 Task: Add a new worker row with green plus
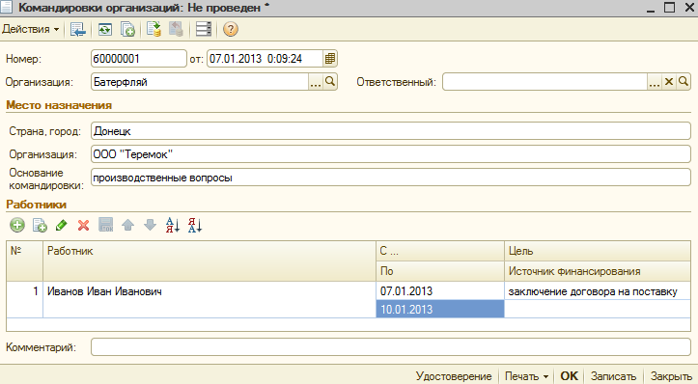17,225
